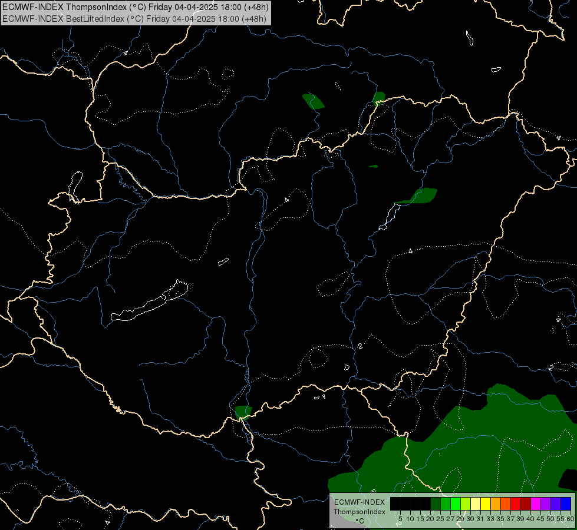This screenshot has width=577, height=530.
Task: Click legend scale value 37
Action: (x=510, y=519)
